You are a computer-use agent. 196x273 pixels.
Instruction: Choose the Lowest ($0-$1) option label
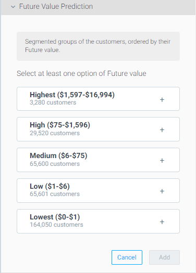click(55, 217)
